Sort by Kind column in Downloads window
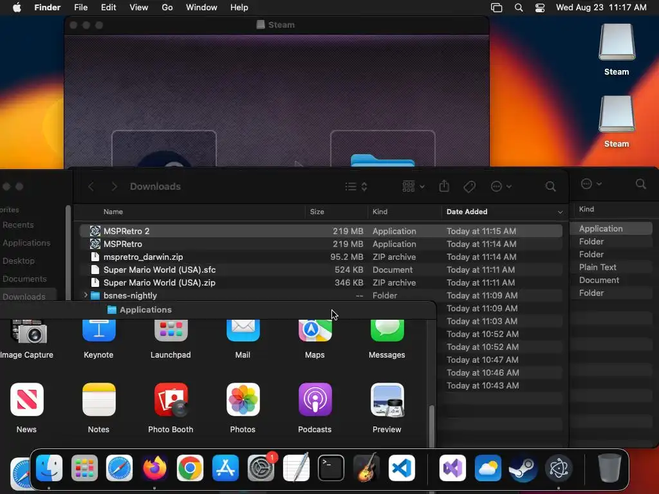 click(380, 212)
